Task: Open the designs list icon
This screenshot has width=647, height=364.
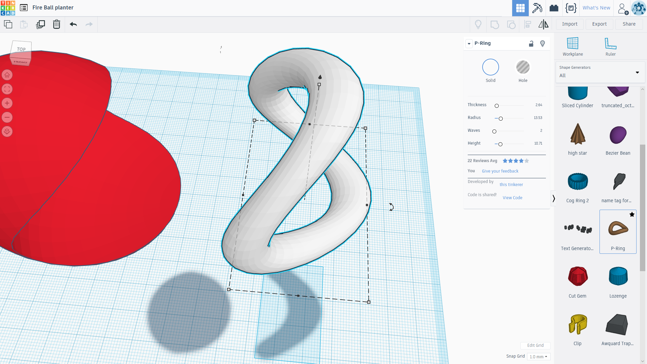Action: point(24,8)
